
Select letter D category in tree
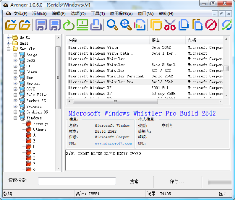coord(34,152)
